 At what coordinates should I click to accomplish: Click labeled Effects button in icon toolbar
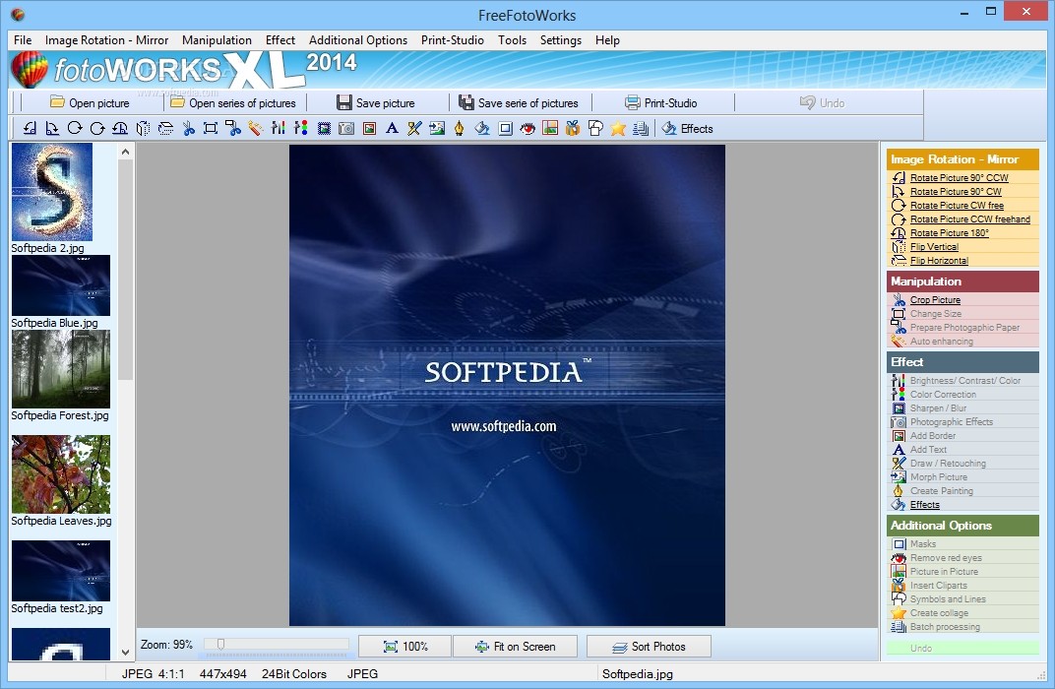point(687,129)
